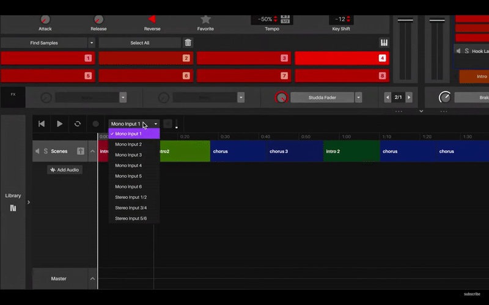The width and height of the screenshot is (489, 305).
Task: Go to previous step rate arrow
Action: 388,98
